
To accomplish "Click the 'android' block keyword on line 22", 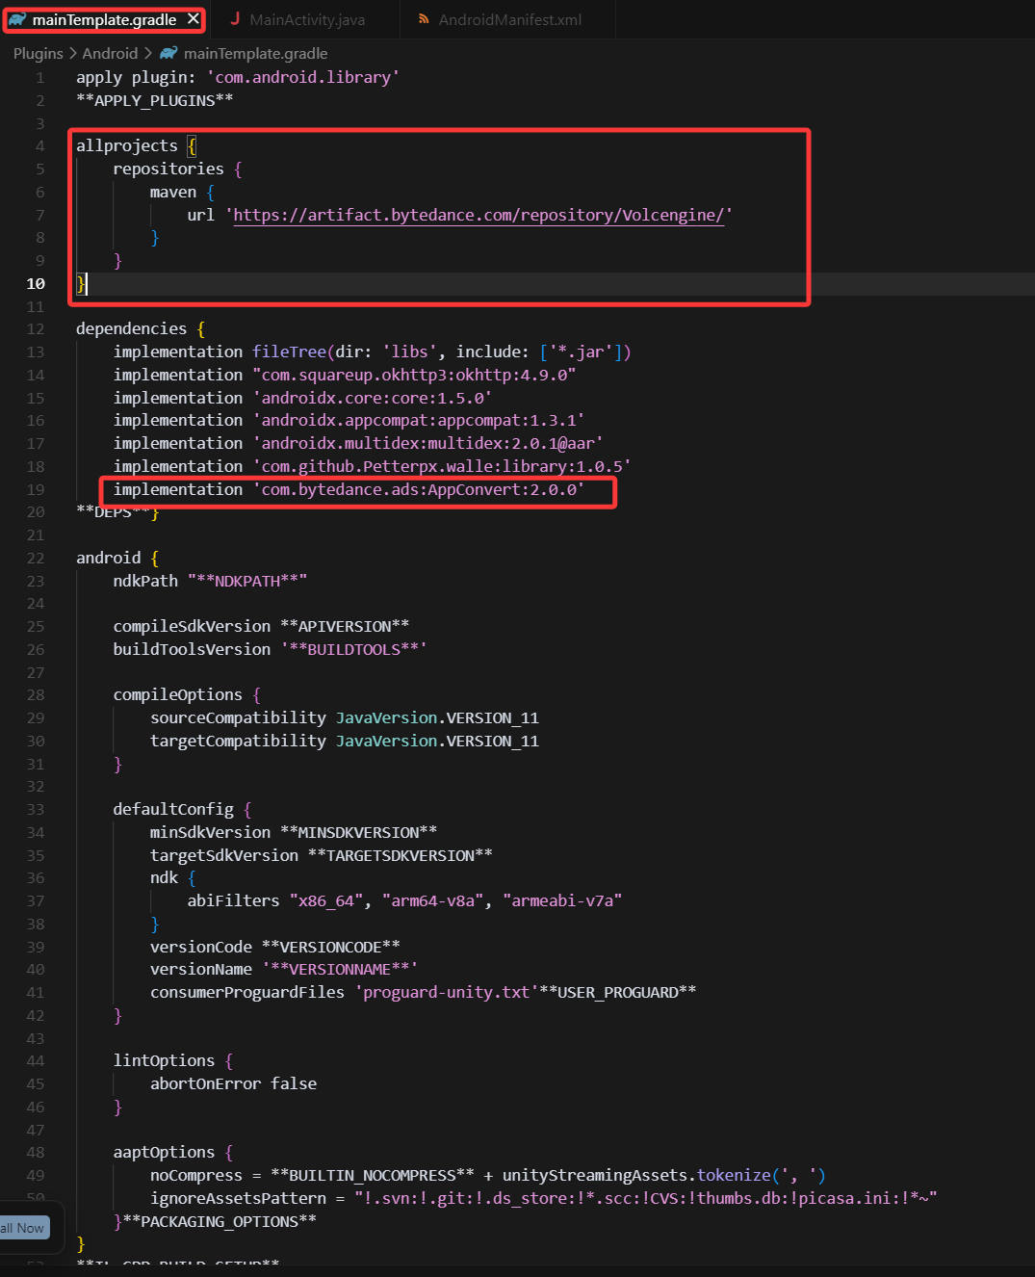I will point(109,558).
